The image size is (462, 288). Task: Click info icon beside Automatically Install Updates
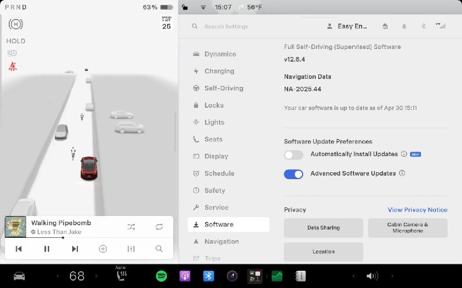point(404,154)
